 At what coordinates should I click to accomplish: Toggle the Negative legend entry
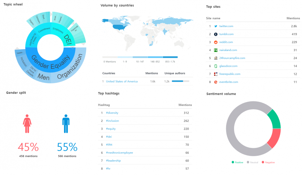coord(268,162)
